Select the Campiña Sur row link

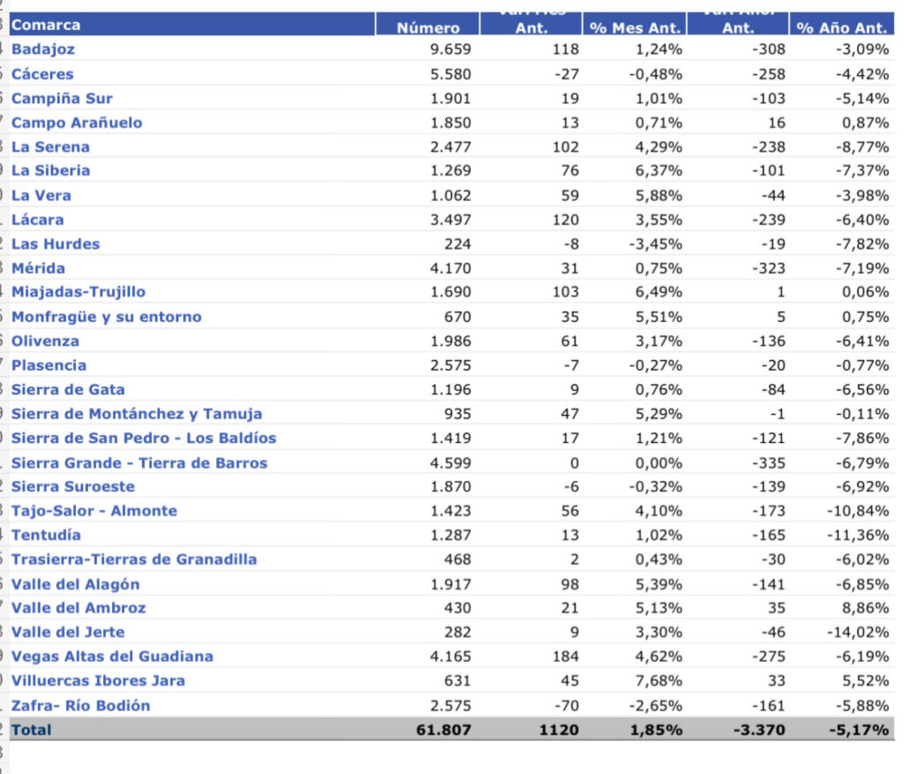click(x=63, y=99)
